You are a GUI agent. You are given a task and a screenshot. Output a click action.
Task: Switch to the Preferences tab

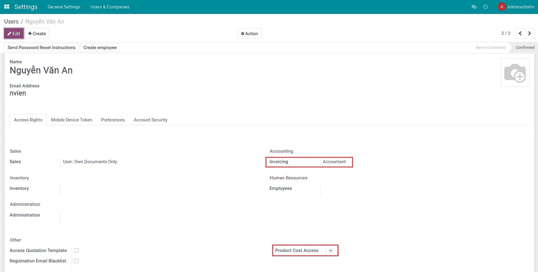pyautogui.click(x=113, y=120)
